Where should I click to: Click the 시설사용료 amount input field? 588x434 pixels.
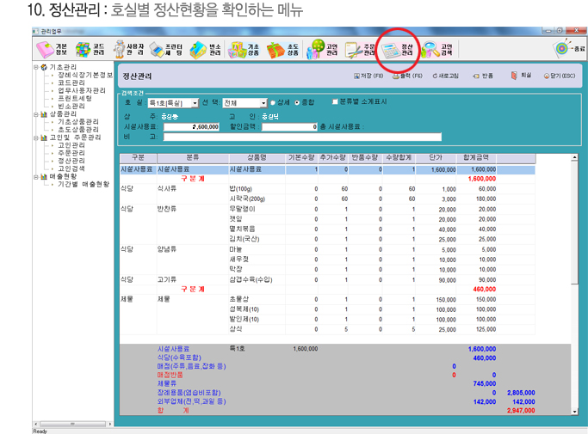tap(183, 125)
